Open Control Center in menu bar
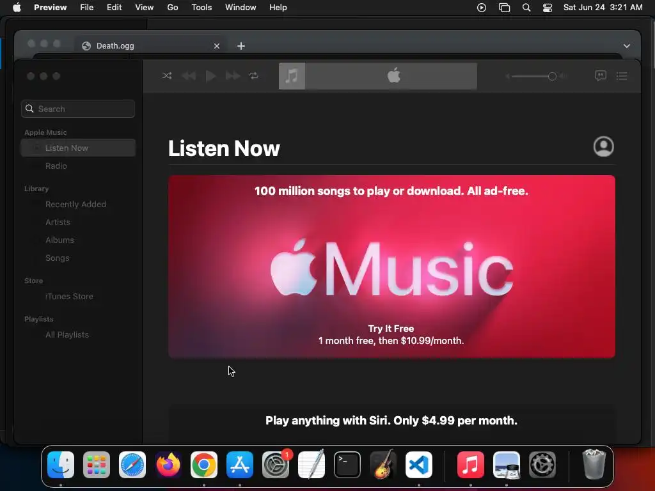 (x=548, y=8)
